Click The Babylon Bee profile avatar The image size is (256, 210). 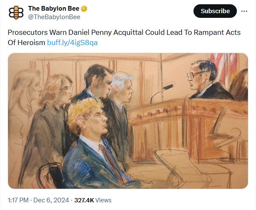pos(16,12)
